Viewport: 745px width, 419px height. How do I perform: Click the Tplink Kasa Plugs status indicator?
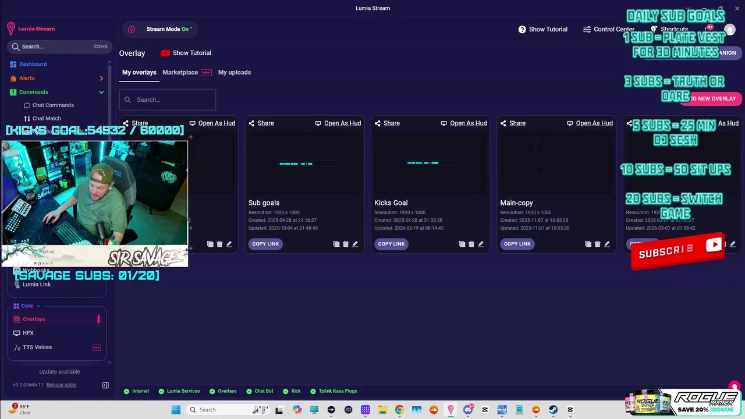[334, 391]
